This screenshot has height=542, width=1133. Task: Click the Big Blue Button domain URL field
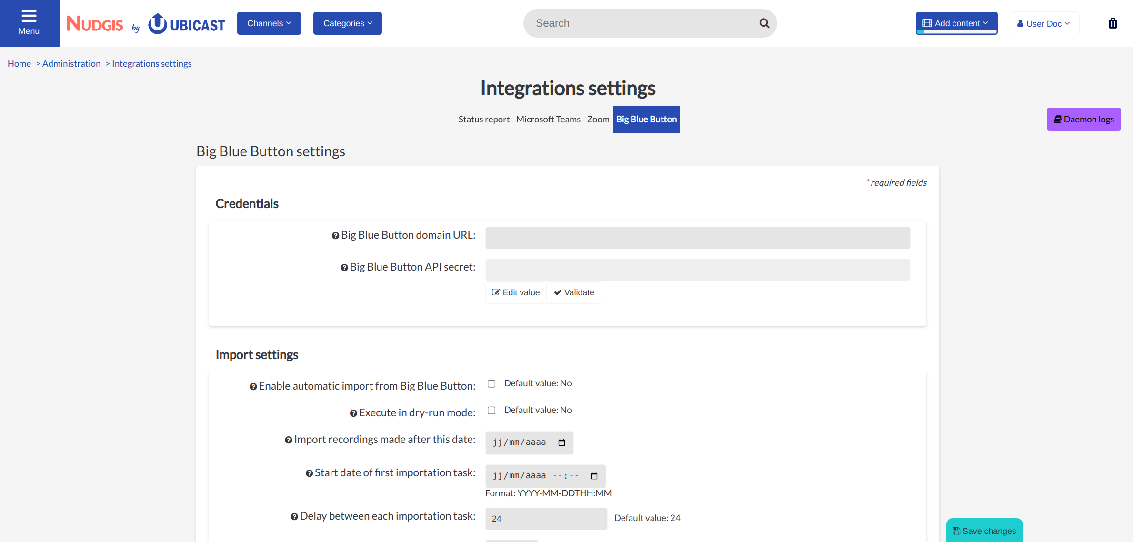point(698,238)
